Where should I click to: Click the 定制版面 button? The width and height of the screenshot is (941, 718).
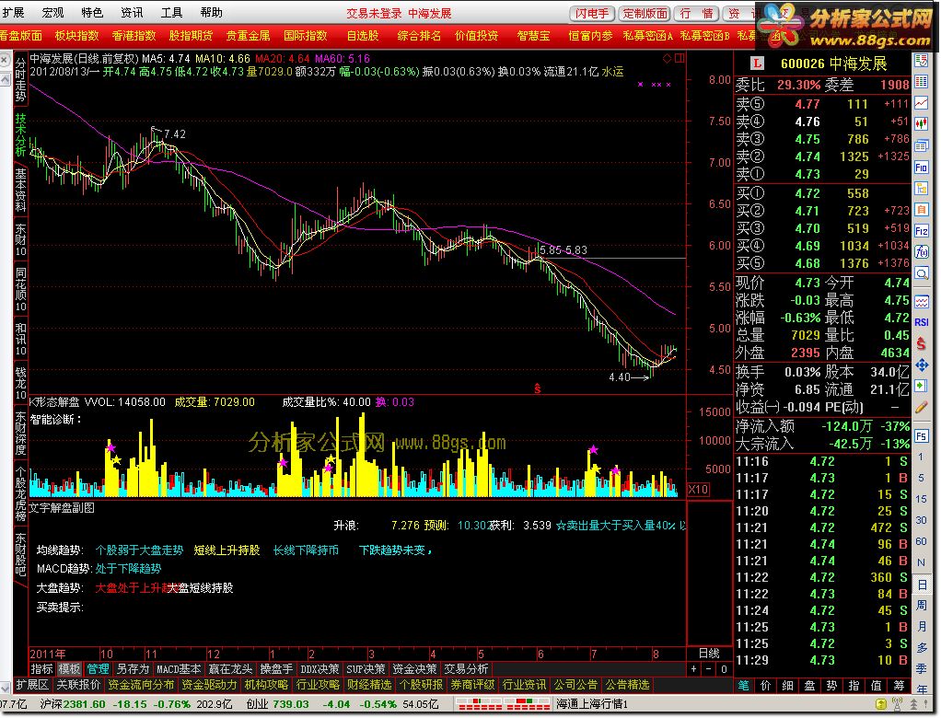[645, 13]
